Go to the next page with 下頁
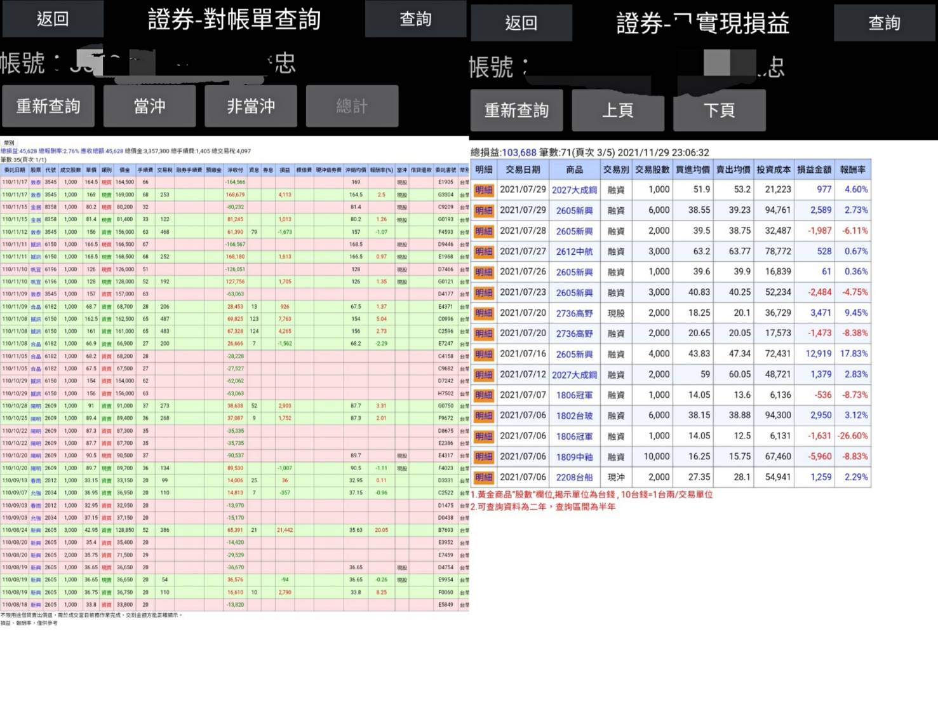This screenshot has height=704, width=938. coord(720,110)
